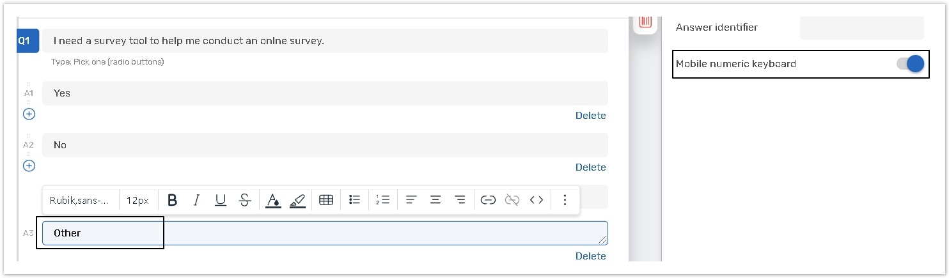Toggle bold formatting in the toolbar
The image size is (949, 278).
172,200
